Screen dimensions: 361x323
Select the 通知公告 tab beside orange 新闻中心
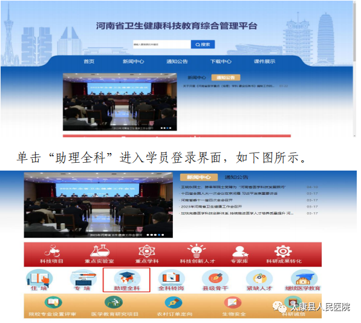point(236,177)
